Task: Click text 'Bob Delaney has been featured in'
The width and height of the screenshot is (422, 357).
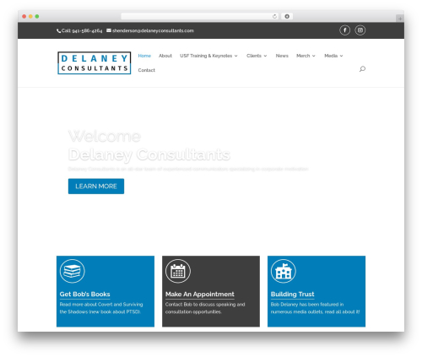Action: (307, 305)
